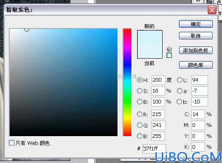
Task: Click the Y yellow percentage field
Action: [x=198, y=136]
